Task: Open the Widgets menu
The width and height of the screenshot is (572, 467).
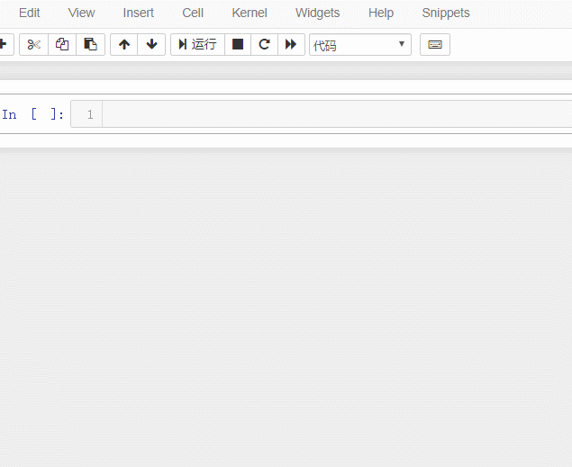Action: (x=317, y=13)
